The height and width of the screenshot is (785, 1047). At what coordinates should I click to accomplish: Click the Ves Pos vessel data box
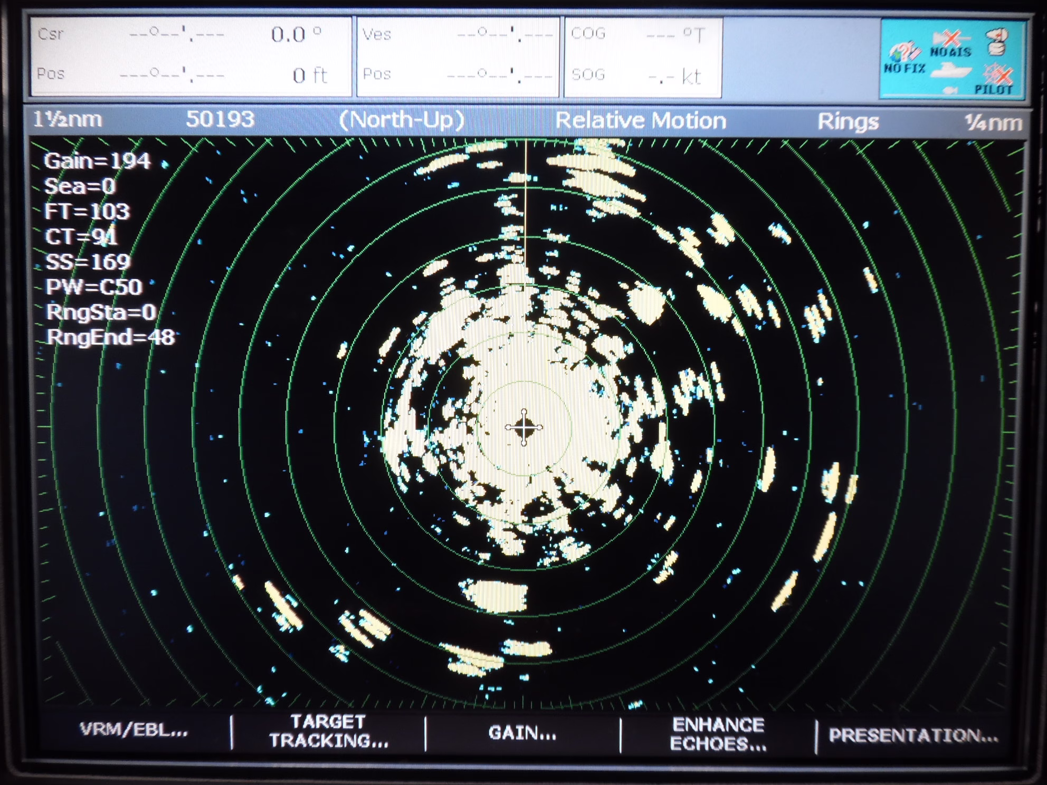pos(458,56)
